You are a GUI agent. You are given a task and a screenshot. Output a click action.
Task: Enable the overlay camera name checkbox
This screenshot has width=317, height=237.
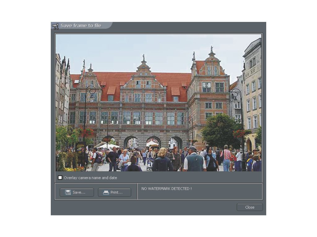(x=60, y=178)
